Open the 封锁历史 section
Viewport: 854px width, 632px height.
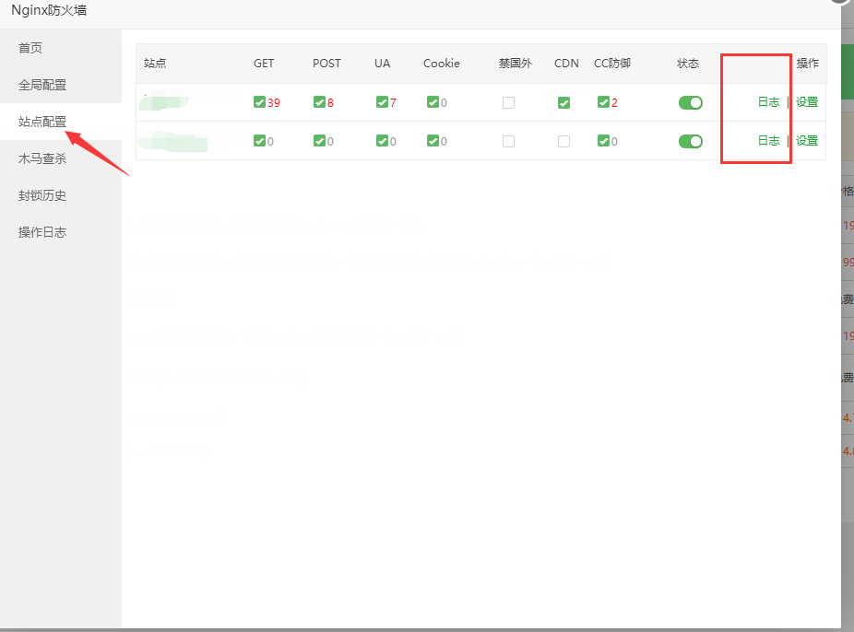[42, 196]
